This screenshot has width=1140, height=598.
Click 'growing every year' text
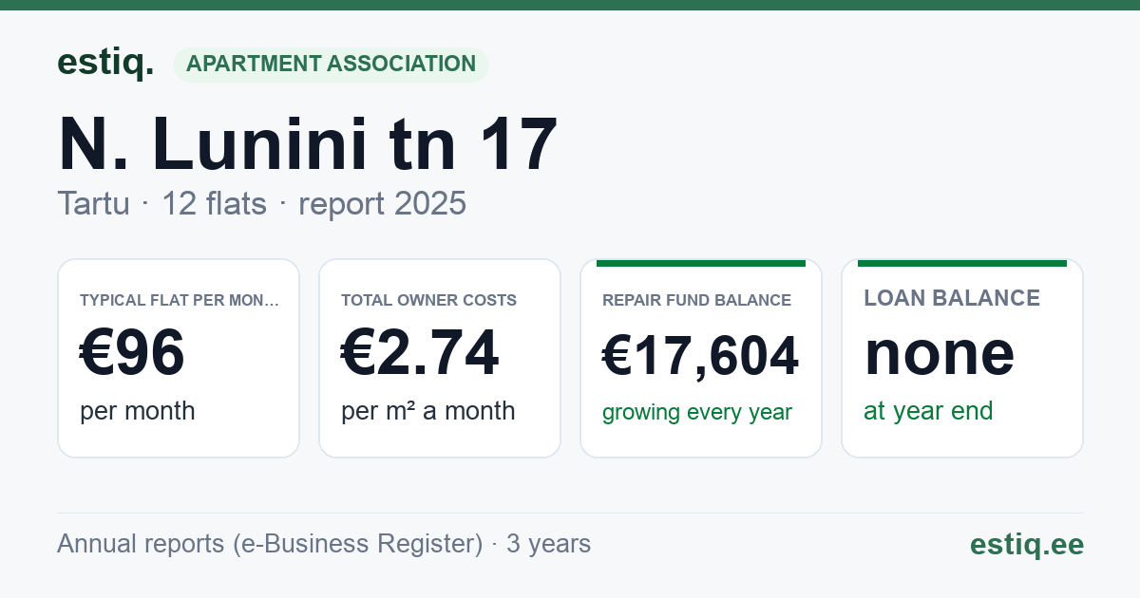click(697, 413)
